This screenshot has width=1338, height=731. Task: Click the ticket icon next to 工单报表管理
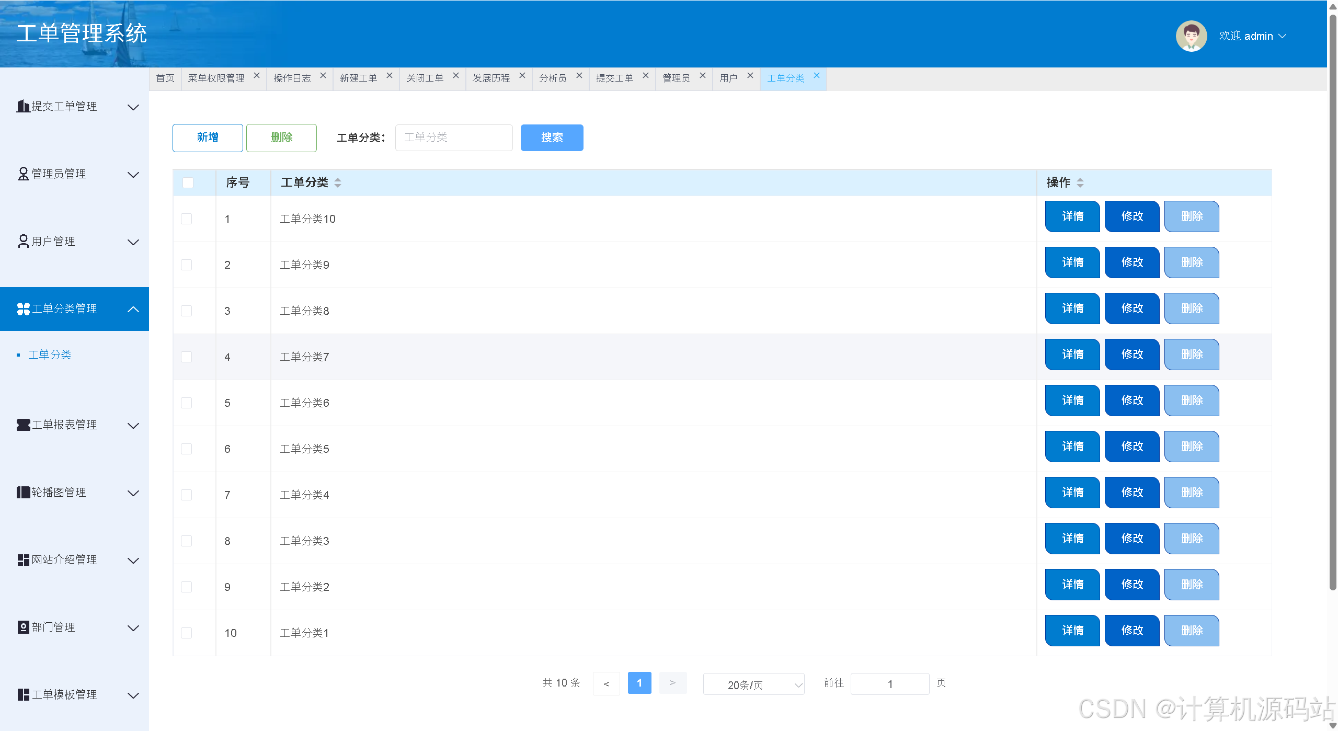[x=23, y=425]
